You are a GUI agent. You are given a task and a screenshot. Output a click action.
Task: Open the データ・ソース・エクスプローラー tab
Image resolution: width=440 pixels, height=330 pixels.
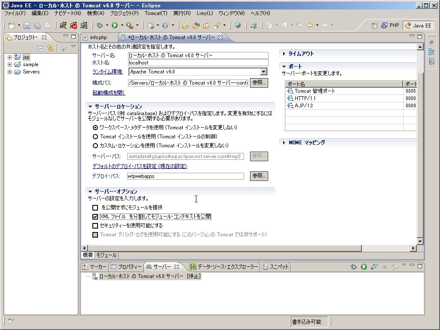[223, 266]
